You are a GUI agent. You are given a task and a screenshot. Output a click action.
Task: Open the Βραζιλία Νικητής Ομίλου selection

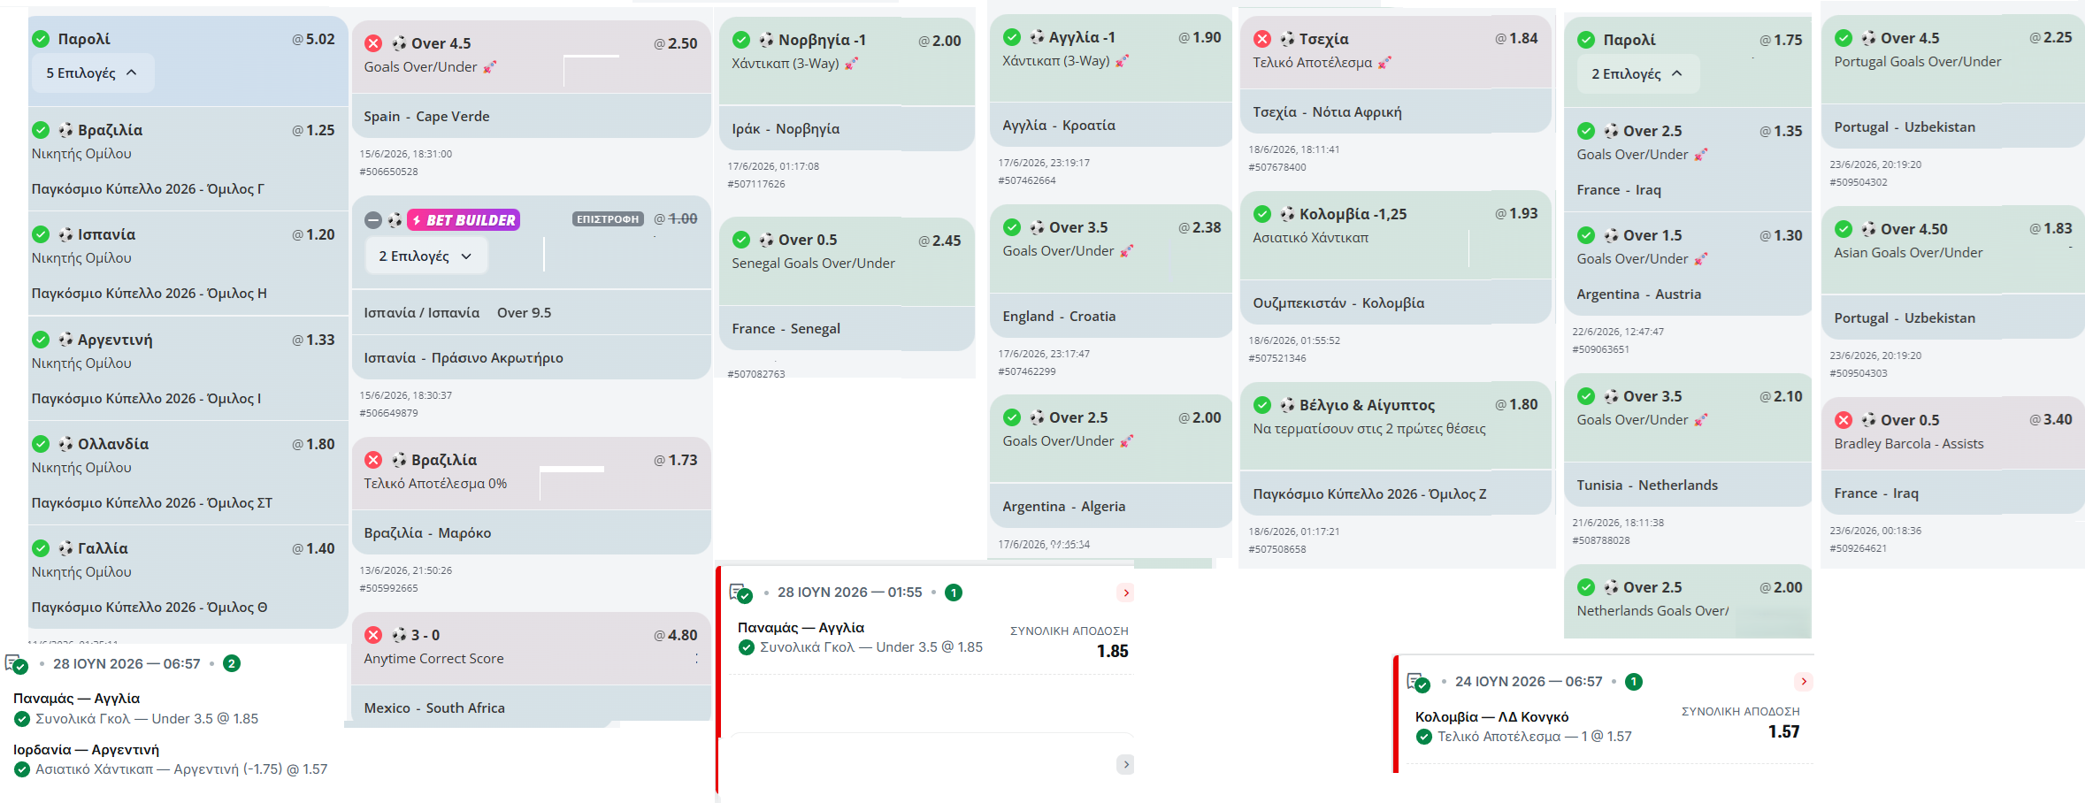point(188,158)
